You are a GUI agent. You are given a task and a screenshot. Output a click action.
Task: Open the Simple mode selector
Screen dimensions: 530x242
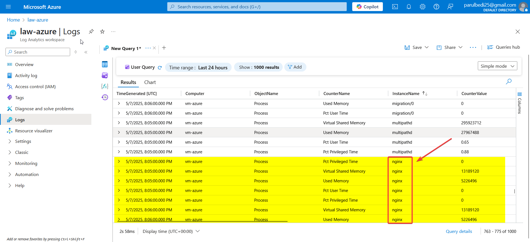click(497, 66)
